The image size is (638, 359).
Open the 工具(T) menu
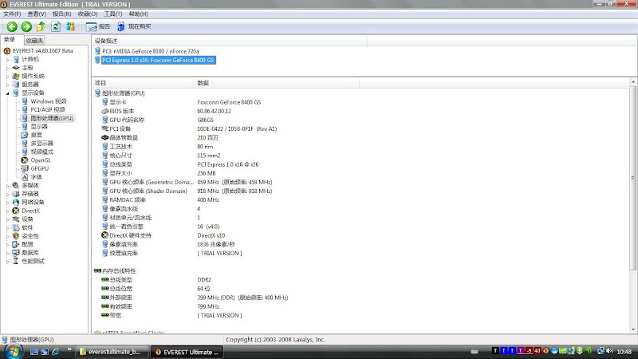click(112, 14)
